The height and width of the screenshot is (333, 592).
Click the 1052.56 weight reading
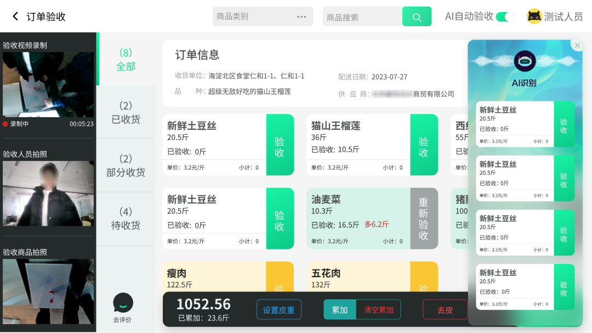(x=203, y=305)
